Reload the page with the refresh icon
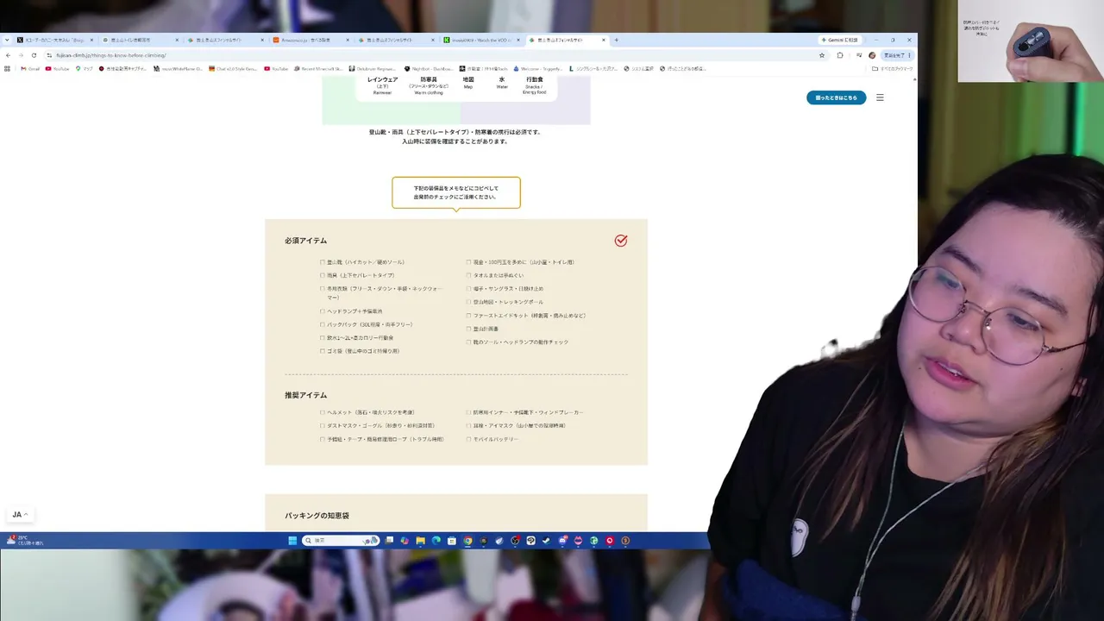The height and width of the screenshot is (621, 1104). click(x=34, y=55)
